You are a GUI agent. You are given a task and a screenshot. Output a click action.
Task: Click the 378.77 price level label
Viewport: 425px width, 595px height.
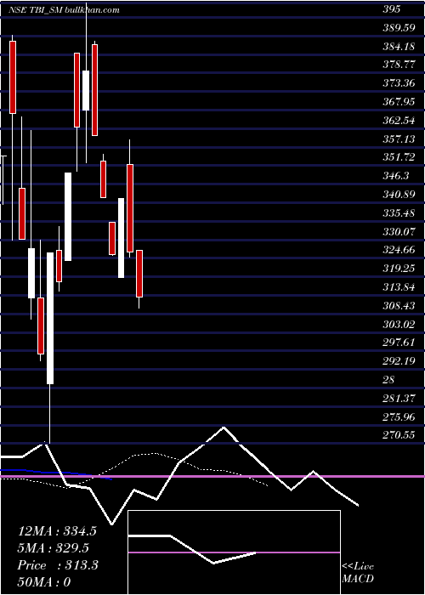pyautogui.click(x=399, y=65)
